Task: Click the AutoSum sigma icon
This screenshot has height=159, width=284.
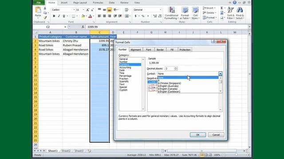Action: [222, 8]
